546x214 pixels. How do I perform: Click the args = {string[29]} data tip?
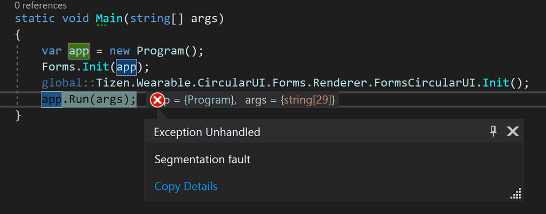tap(290, 100)
